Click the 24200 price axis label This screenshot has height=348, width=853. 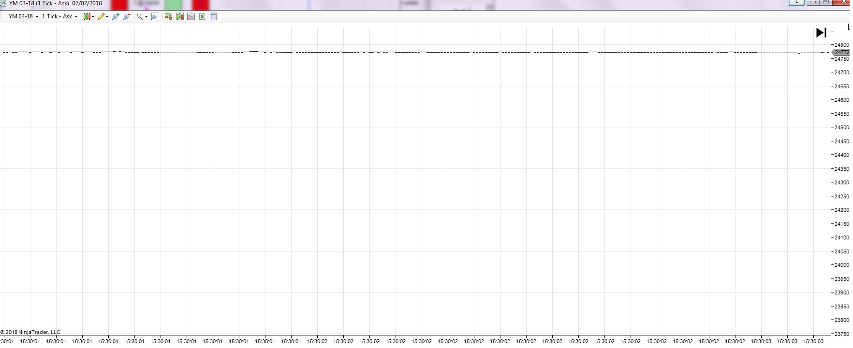(x=842, y=210)
